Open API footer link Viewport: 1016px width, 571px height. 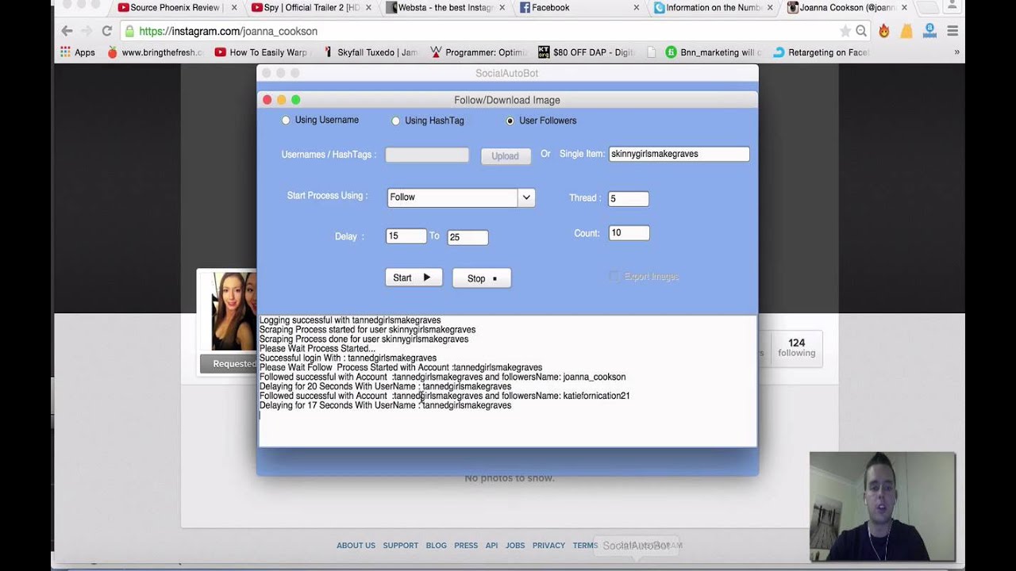point(491,546)
